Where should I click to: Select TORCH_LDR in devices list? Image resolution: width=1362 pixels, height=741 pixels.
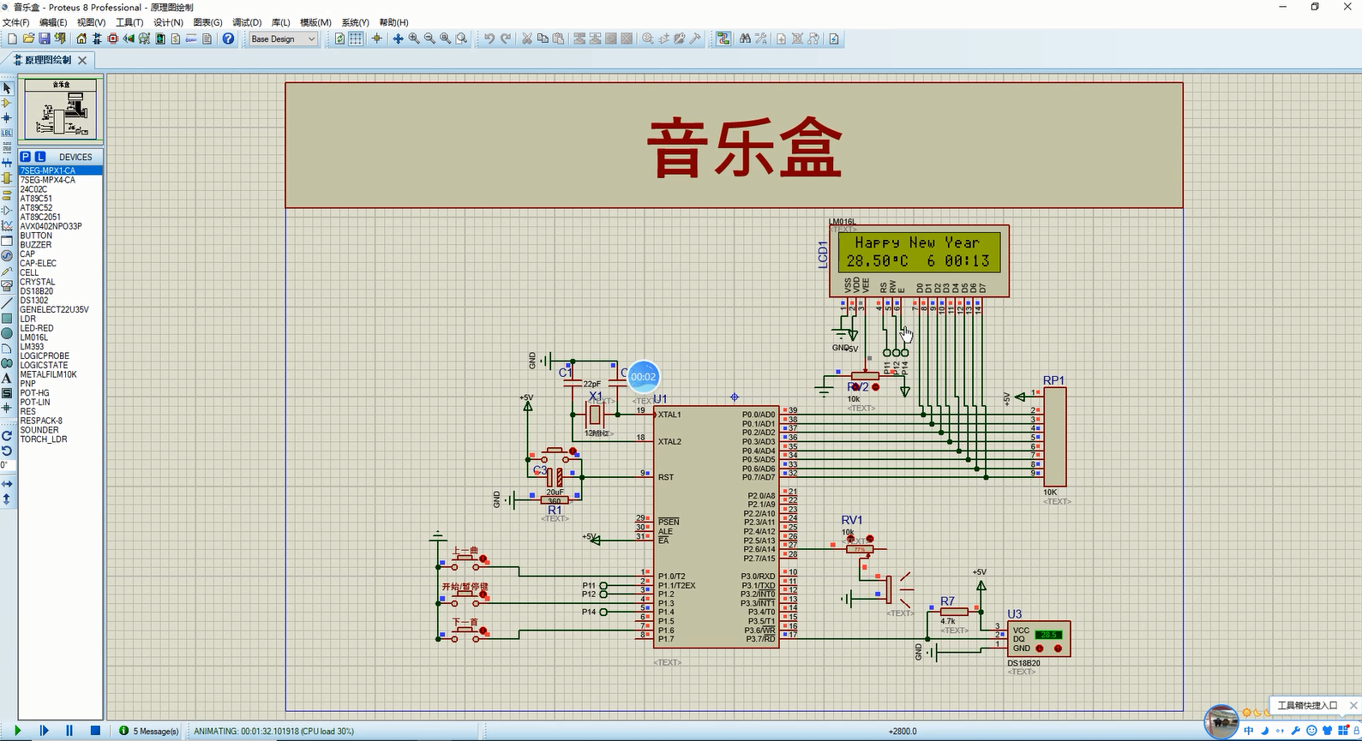coord(60,439)
